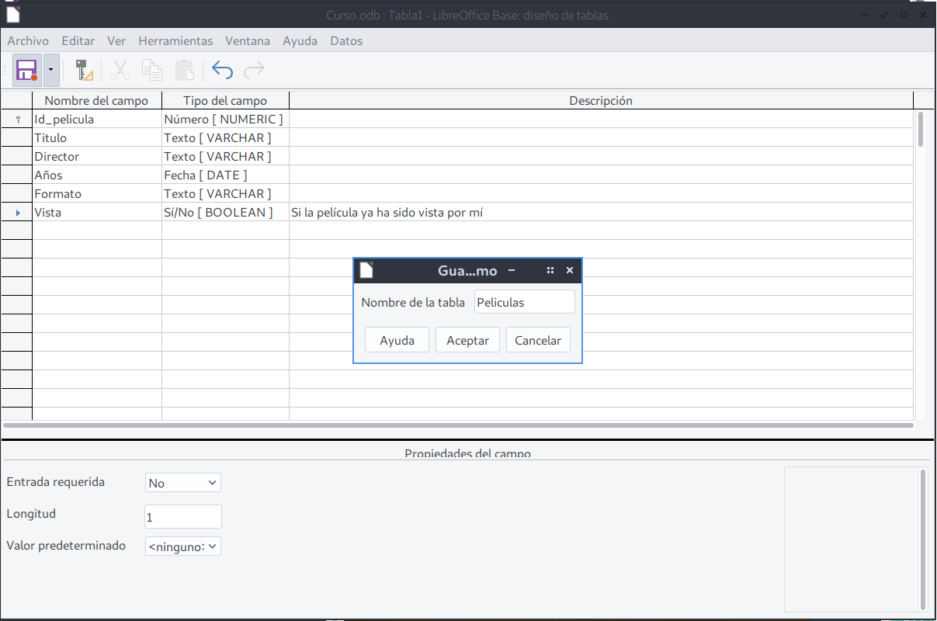Click the Paste clipboard icon
937x621 pixels.
(185, 71)
